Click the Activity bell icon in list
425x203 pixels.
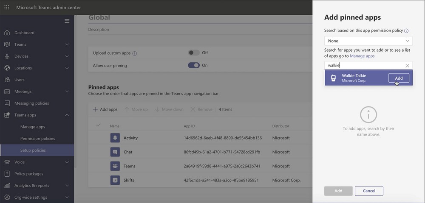pos(115,138)
